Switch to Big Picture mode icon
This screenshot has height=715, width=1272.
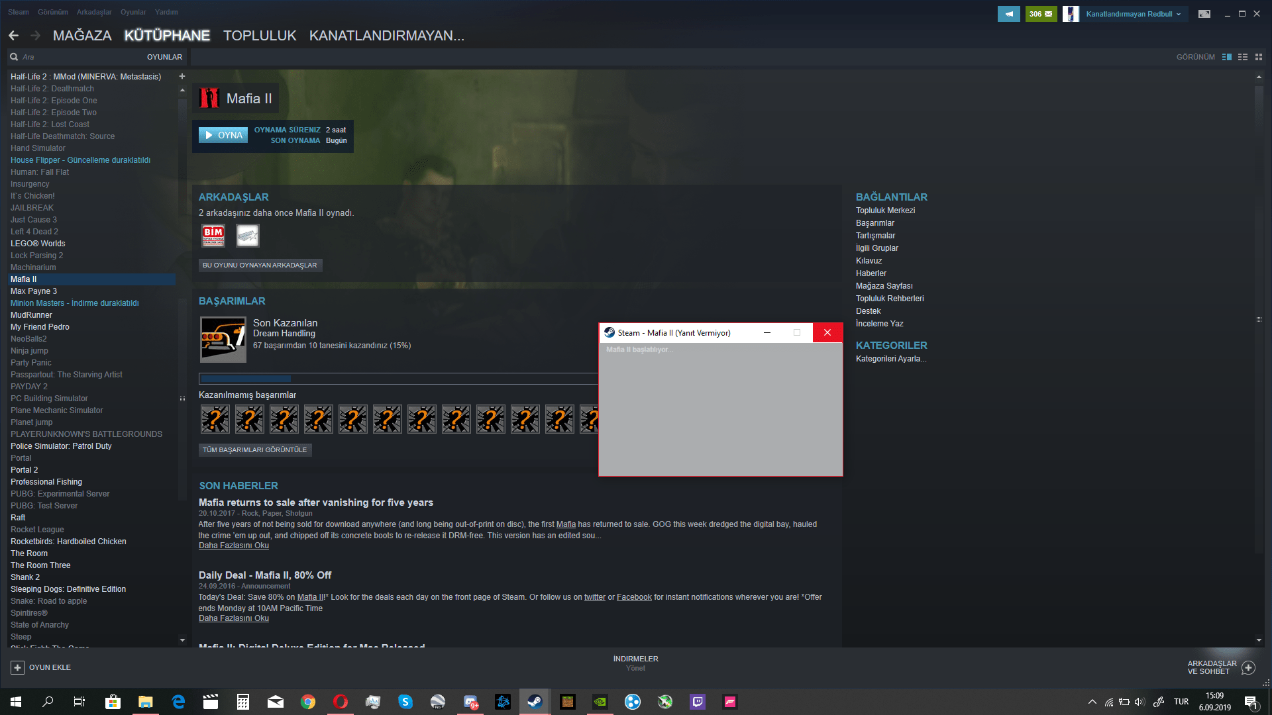[x=1204, y=14]
